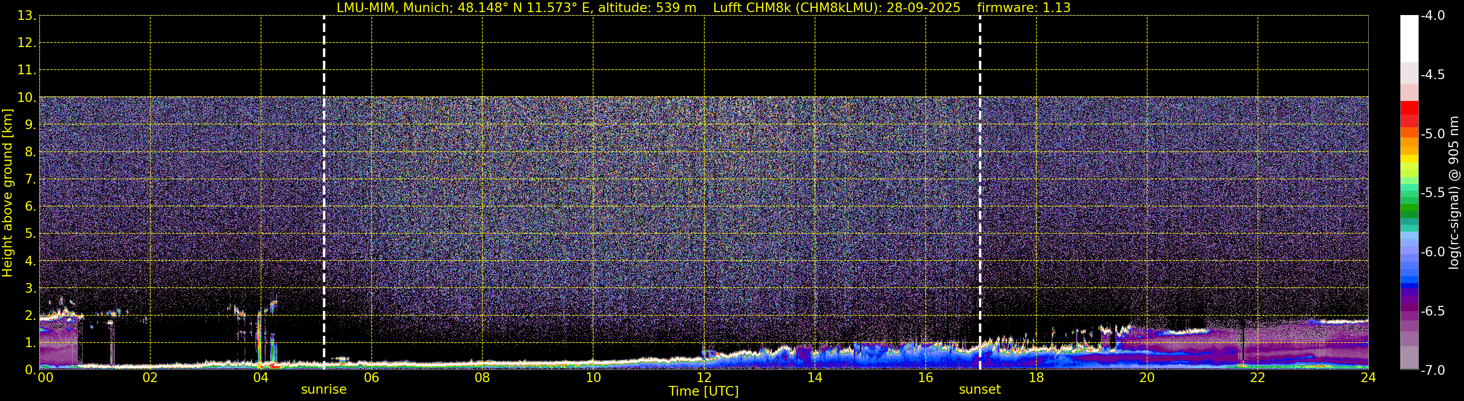Image resolution: width=1464 pixels, height=401 pixels.
Task: Click the '-4.5' label on the colorbar
Action: point(1432,75)
